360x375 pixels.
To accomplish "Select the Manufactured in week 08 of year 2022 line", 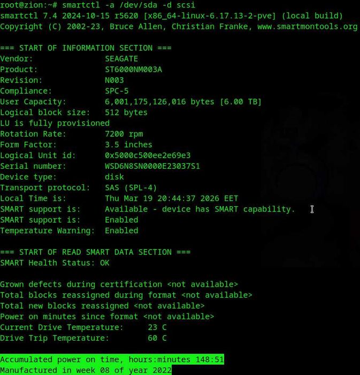I will [86, 370].
